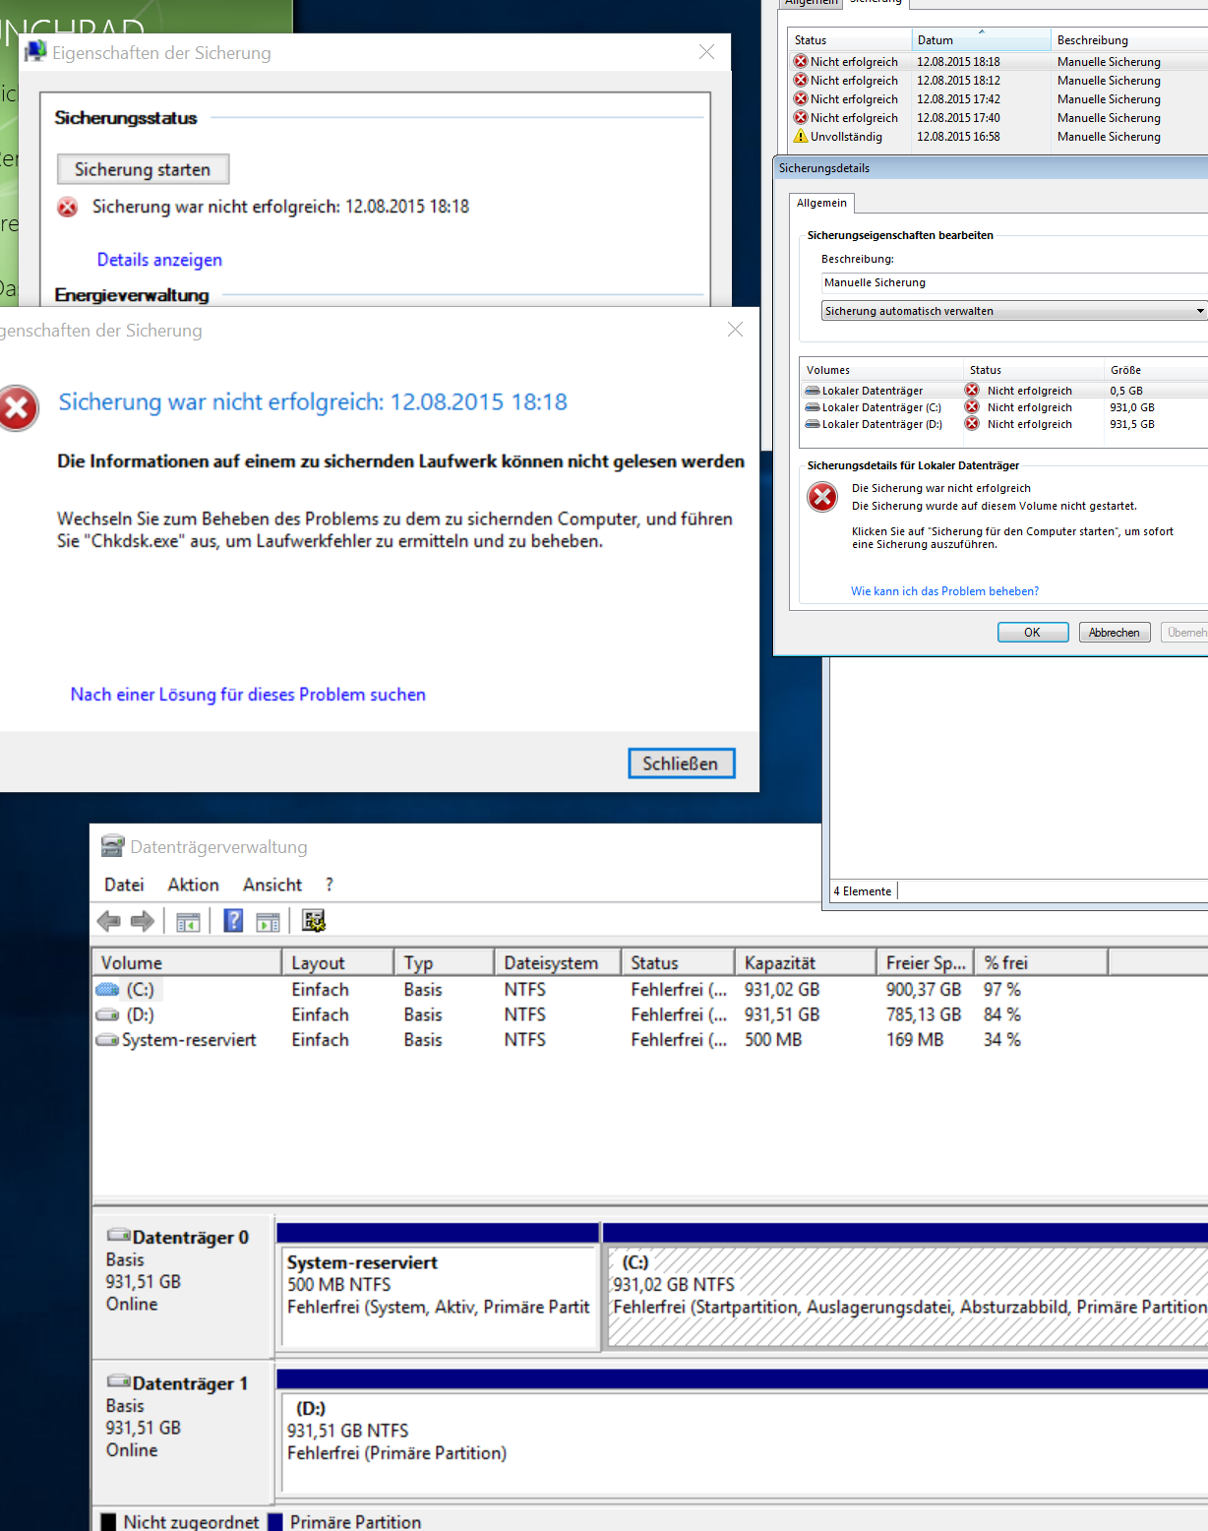Toggle the console tree show/hide icon

188,921
